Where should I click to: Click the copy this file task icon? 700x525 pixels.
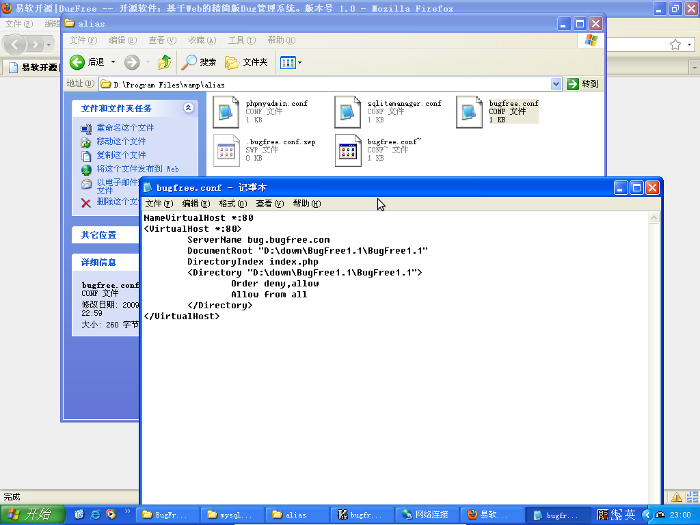86,156
